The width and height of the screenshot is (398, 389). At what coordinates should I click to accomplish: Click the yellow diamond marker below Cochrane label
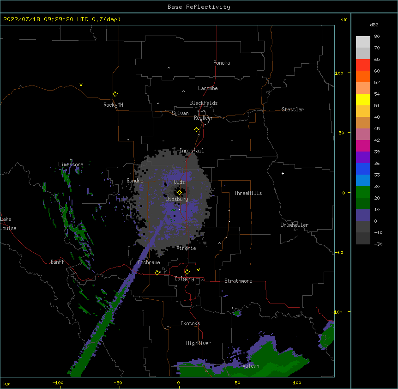pos(157,273)
